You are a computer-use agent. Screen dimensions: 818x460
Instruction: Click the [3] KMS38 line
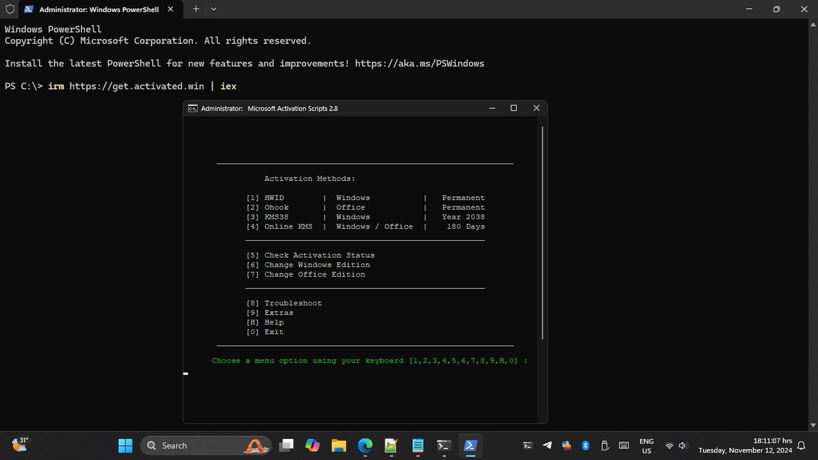pos(366,217)
